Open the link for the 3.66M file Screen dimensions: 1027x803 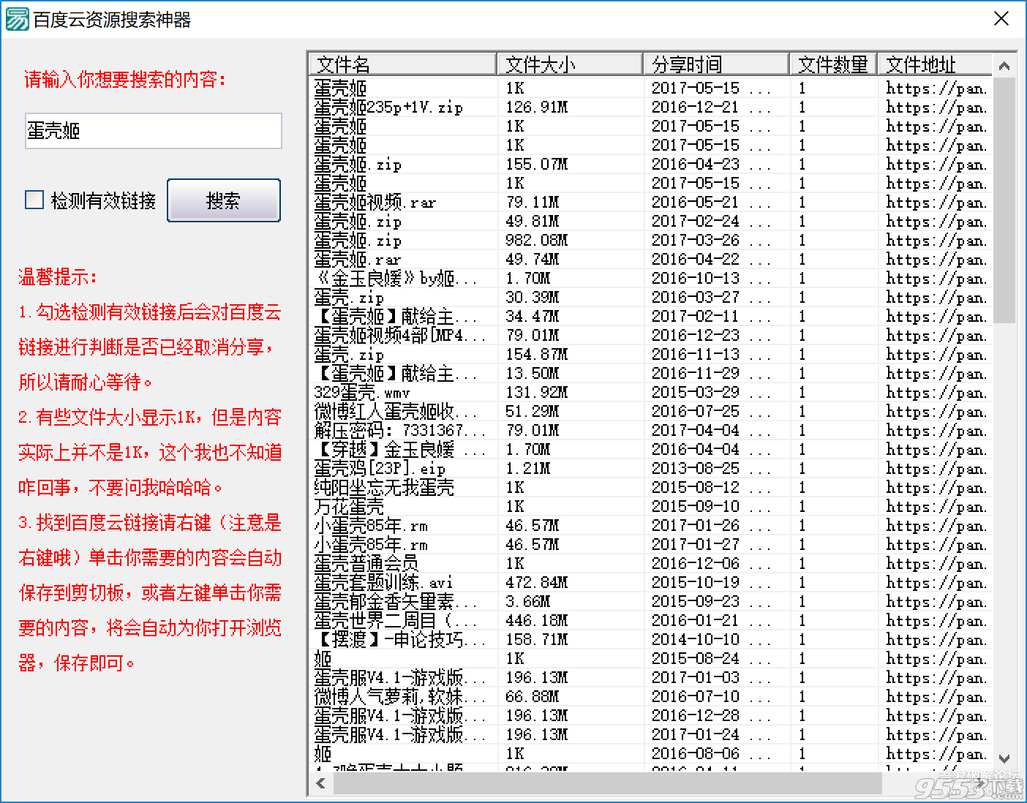[936, 602]
